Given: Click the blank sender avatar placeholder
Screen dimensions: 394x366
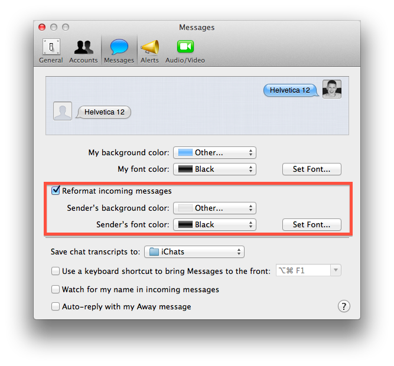Looking at the screenshot, I should tap(63, 111).
